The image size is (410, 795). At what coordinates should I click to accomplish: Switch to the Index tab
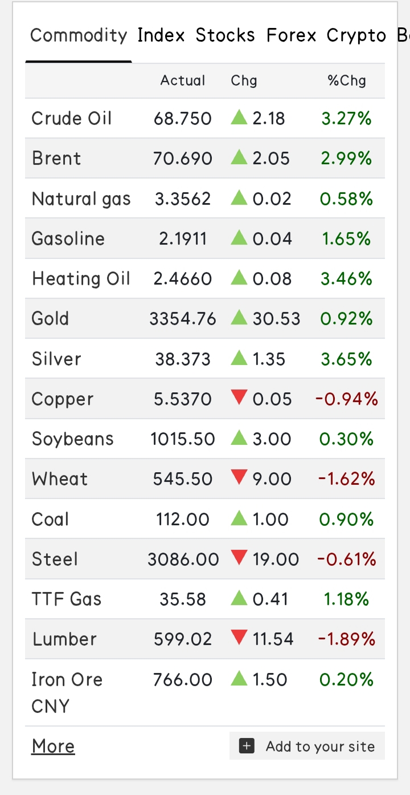161,35
